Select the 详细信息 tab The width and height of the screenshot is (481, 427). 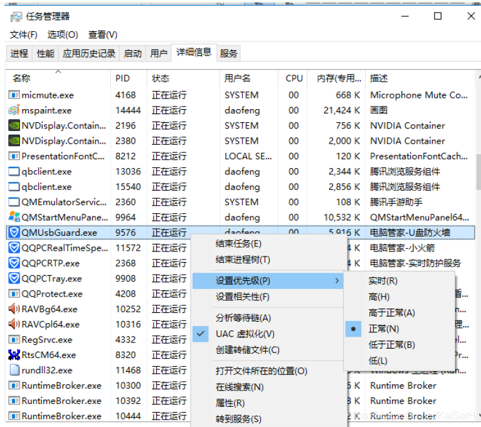point(194,53)
